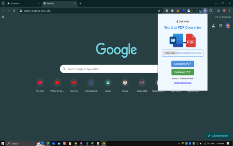Open Microsoft Store from the taskbar
This screenshot has height=146, width=233.
click(x=70, y=143)
